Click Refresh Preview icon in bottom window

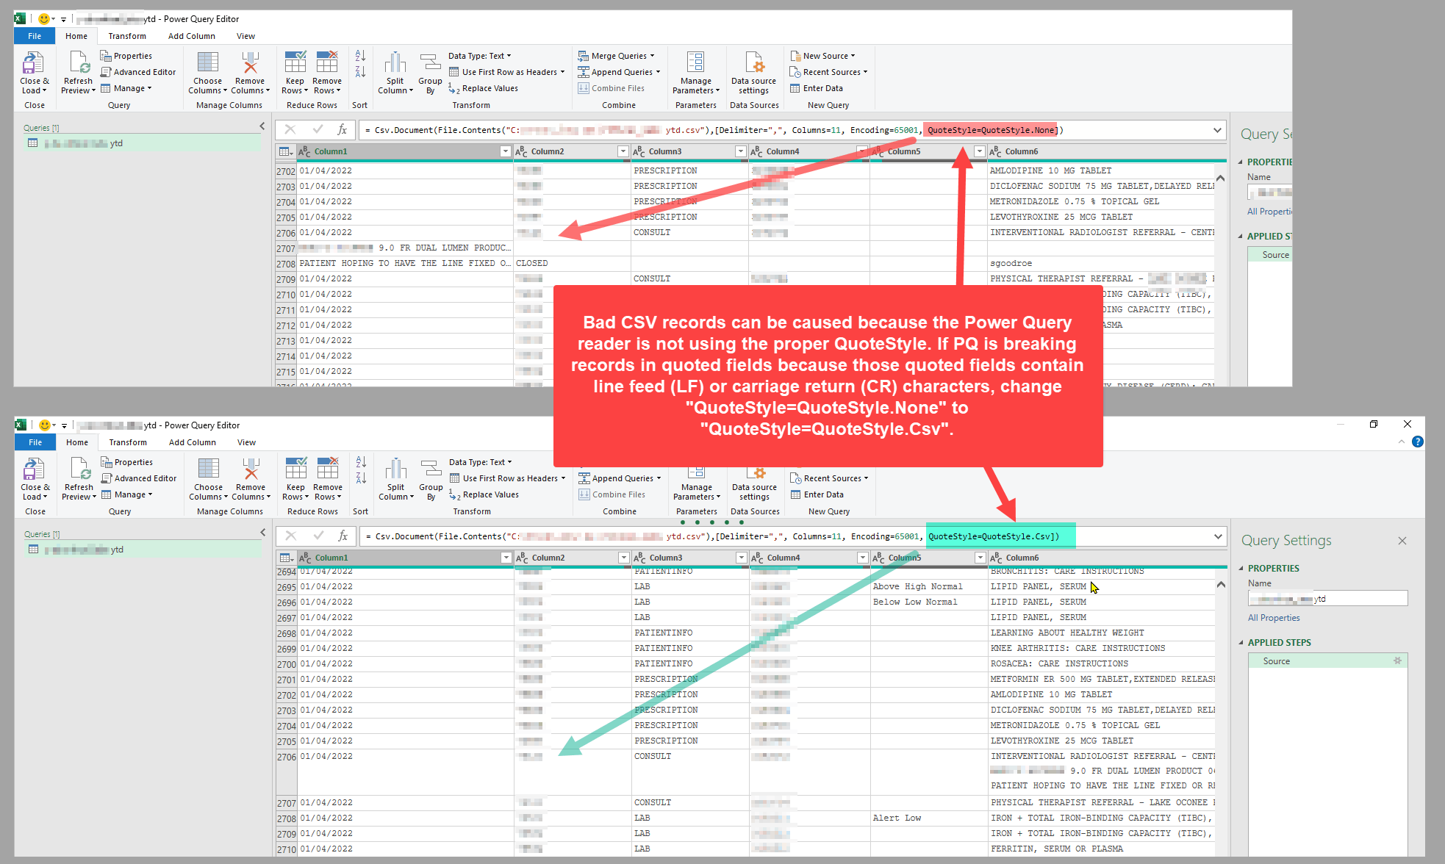click(80, 469)
